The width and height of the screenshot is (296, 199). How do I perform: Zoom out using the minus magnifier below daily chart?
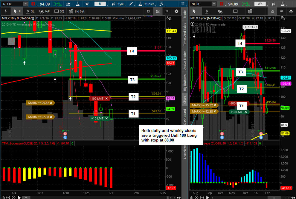[x=13, y=198]
